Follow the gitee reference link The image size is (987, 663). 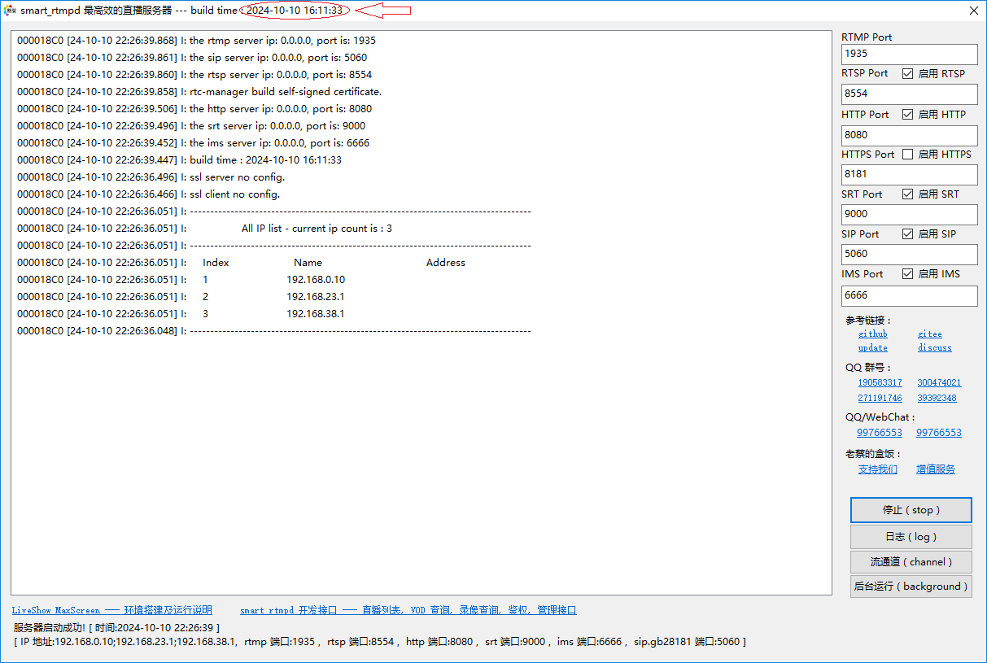pyautogui.click(x=929, y=334)
